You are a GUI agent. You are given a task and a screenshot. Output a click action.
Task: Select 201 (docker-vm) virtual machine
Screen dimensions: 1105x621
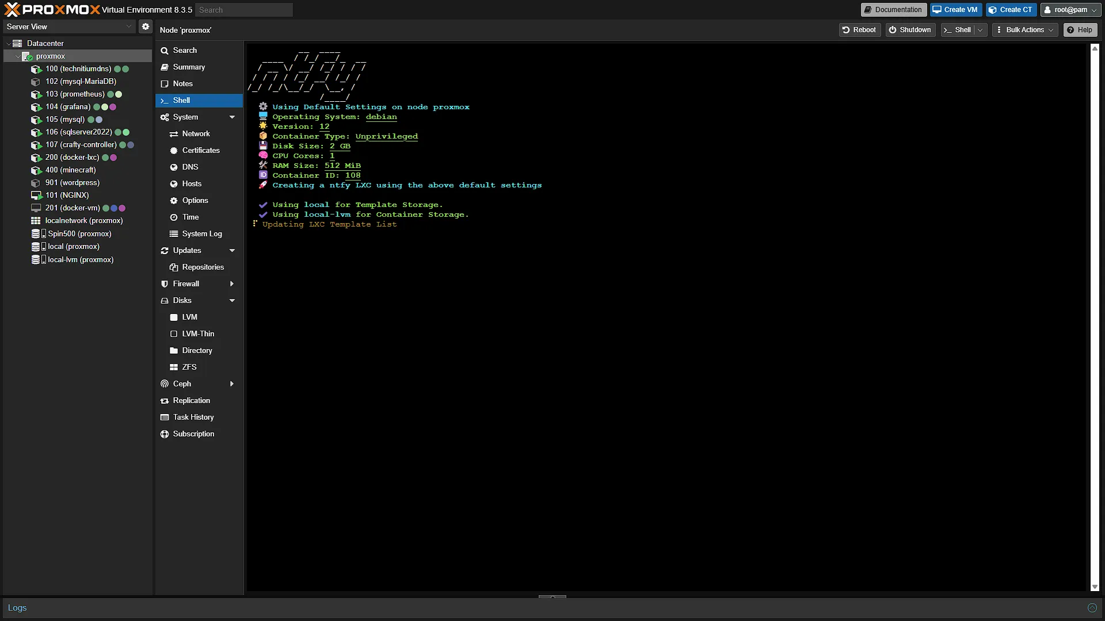tap(78, 208)
